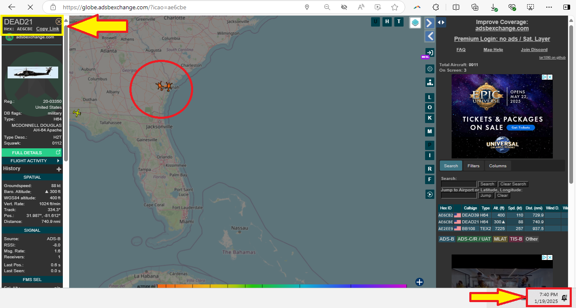
Task: Select the left orange helicopter near Savannah
Action: pyautogui.click(x=160, y=86)
